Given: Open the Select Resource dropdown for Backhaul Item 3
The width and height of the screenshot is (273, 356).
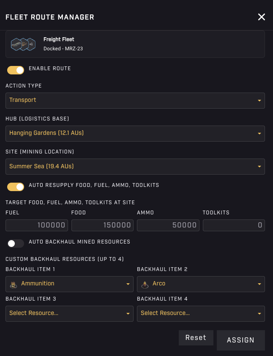Looking at the screenshot, I should (x=69, y=313).
